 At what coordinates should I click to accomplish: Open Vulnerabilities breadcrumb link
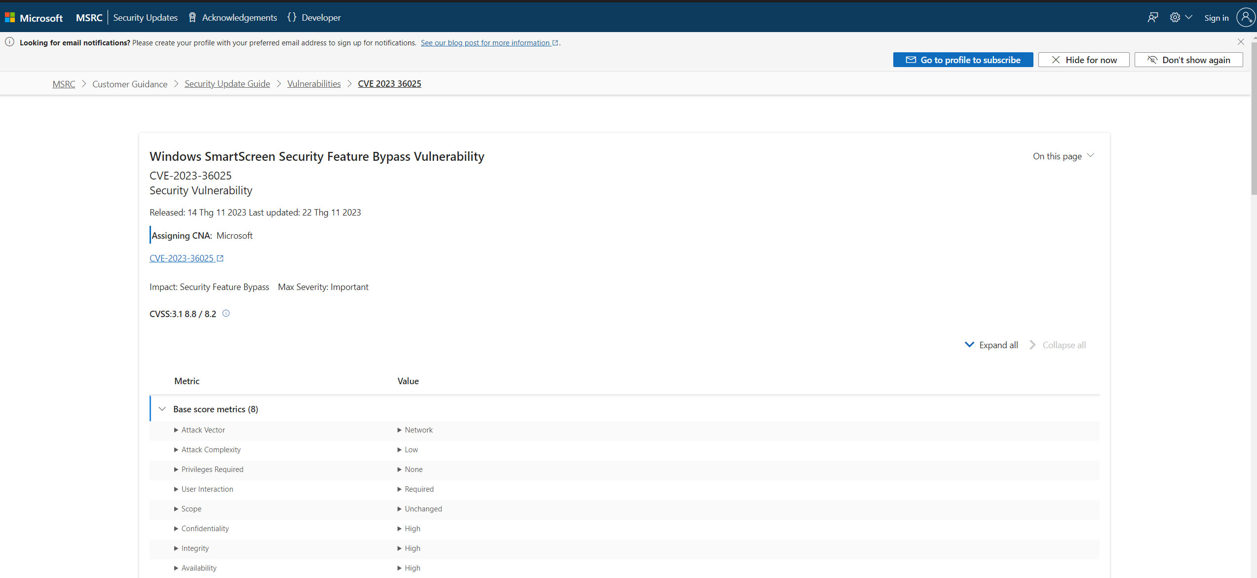click(314, 84)
